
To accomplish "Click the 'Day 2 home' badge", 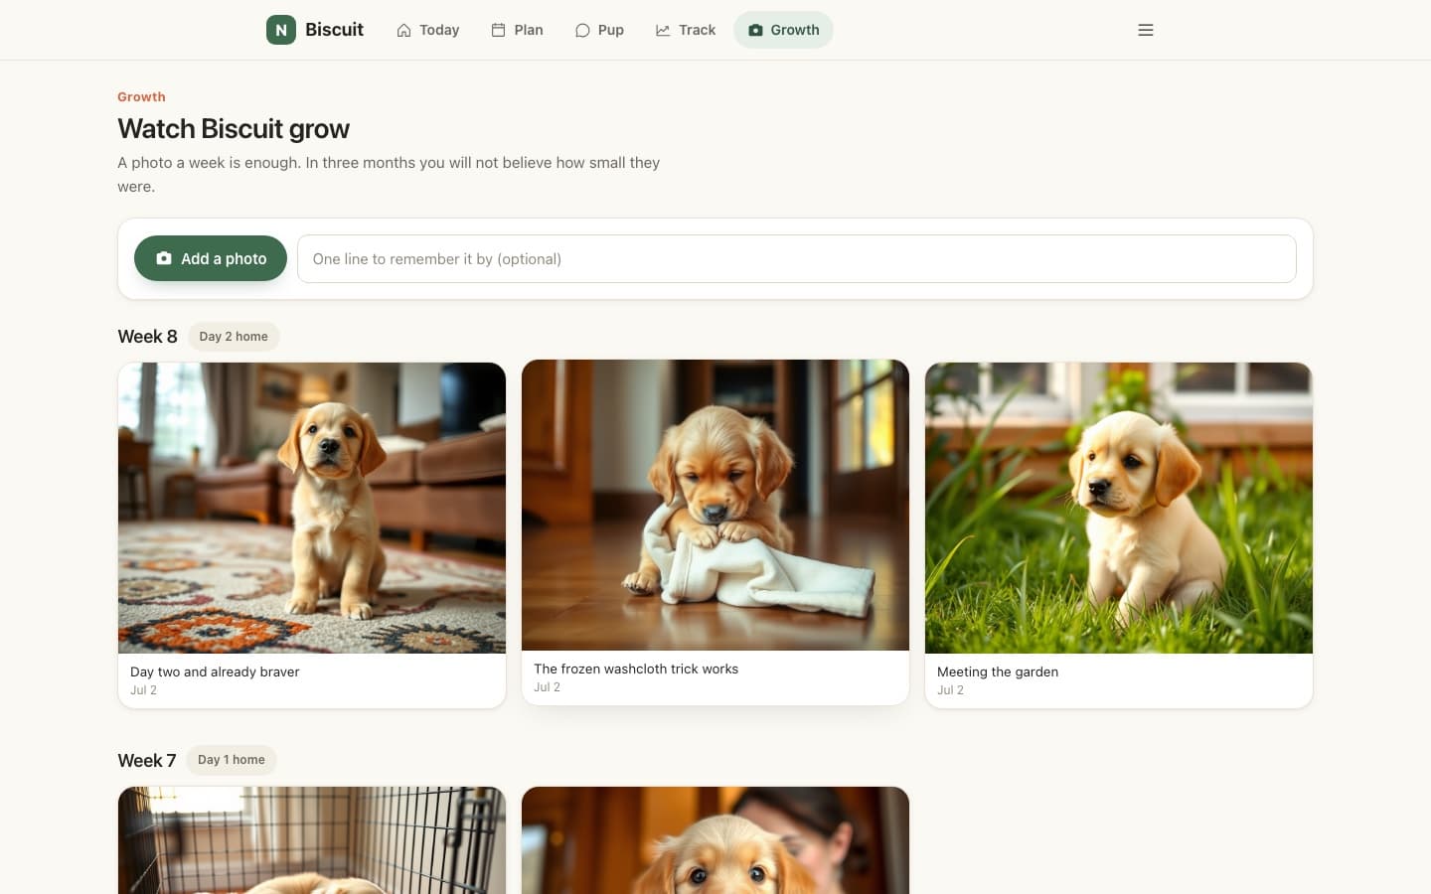I will click(x=234, y=337).
